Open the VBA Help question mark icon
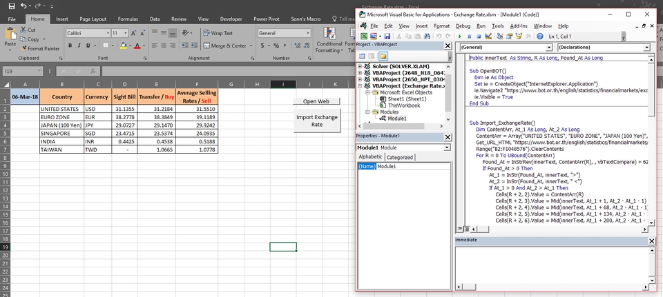 pos(540,37)
